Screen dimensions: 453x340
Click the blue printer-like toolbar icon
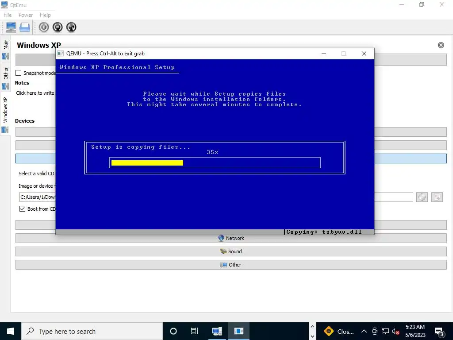click(x=25, y=27)
